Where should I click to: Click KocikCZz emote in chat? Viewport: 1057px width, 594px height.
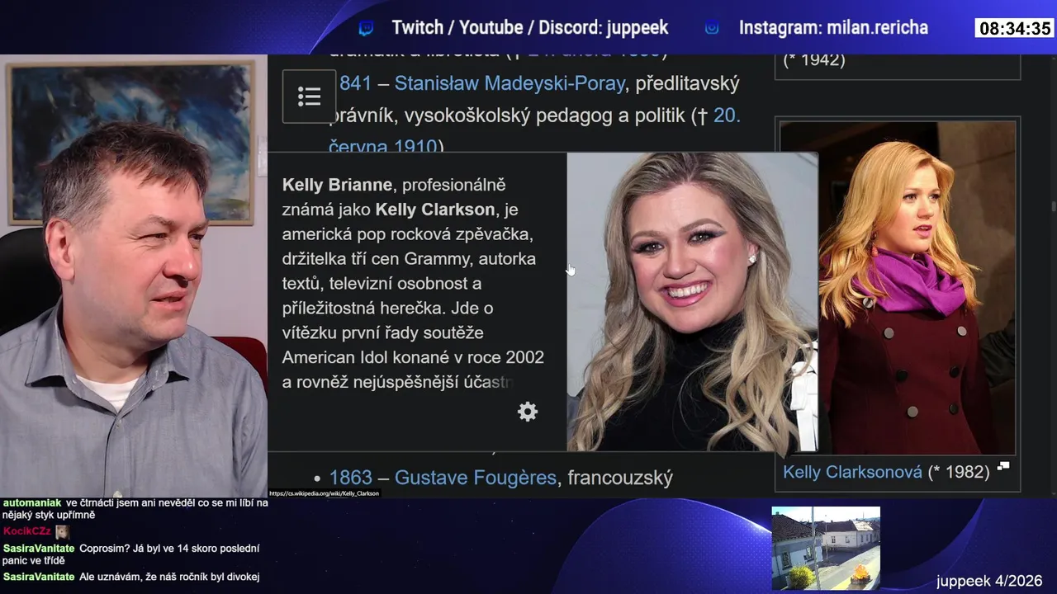62,532
